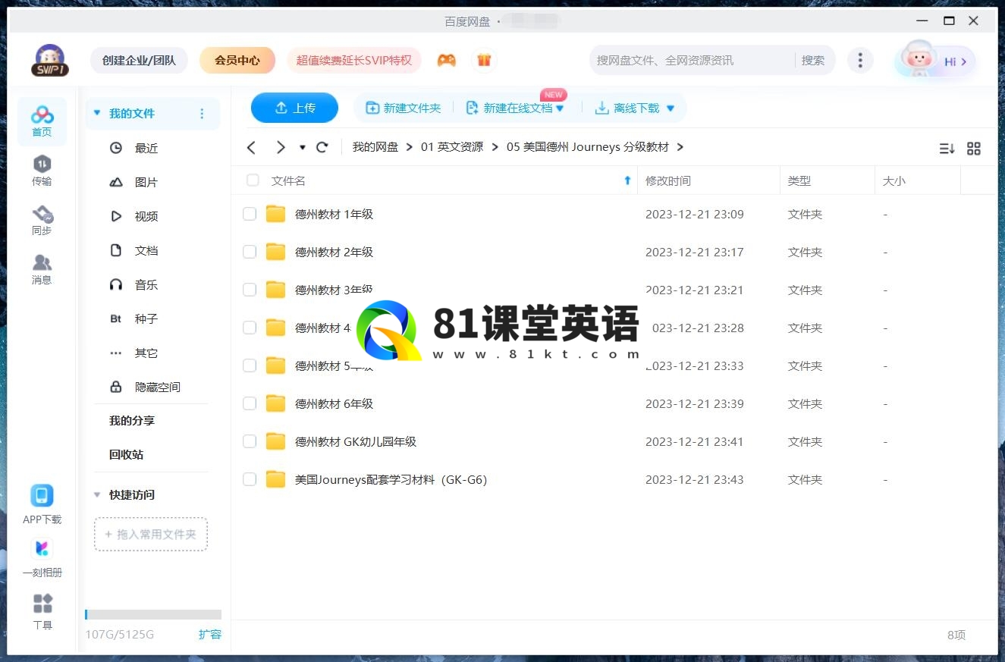Collapse the 快捷访问 section triangle
Viewport: 1005px width, 662px height.
96,494
